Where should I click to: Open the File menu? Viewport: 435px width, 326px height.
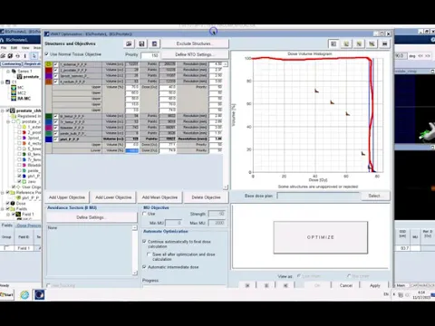point(4,48)
